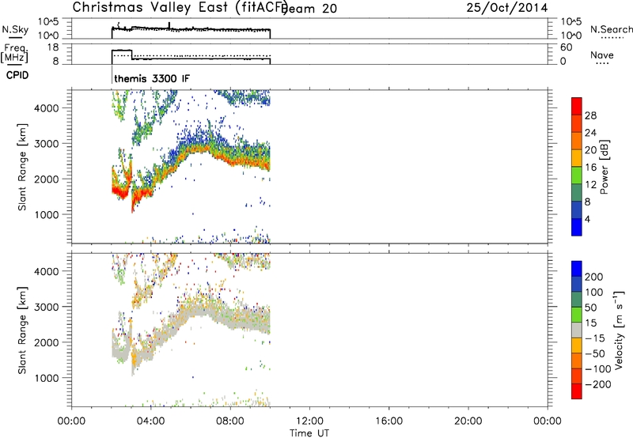
Task: Click the "-15" label on the Velocity color bar
Action: (595, 338)
